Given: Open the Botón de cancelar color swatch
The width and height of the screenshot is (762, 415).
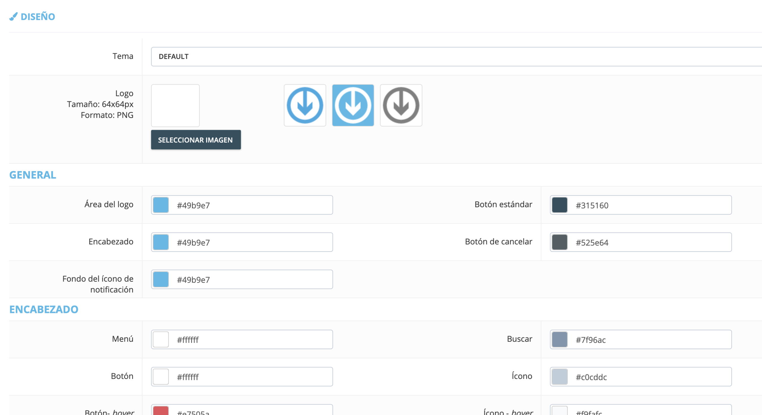Looking at the screenshot, I should [560, 242].
